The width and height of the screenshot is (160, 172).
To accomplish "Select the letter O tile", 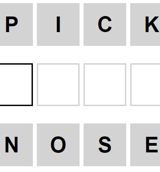I will point(58,145).
